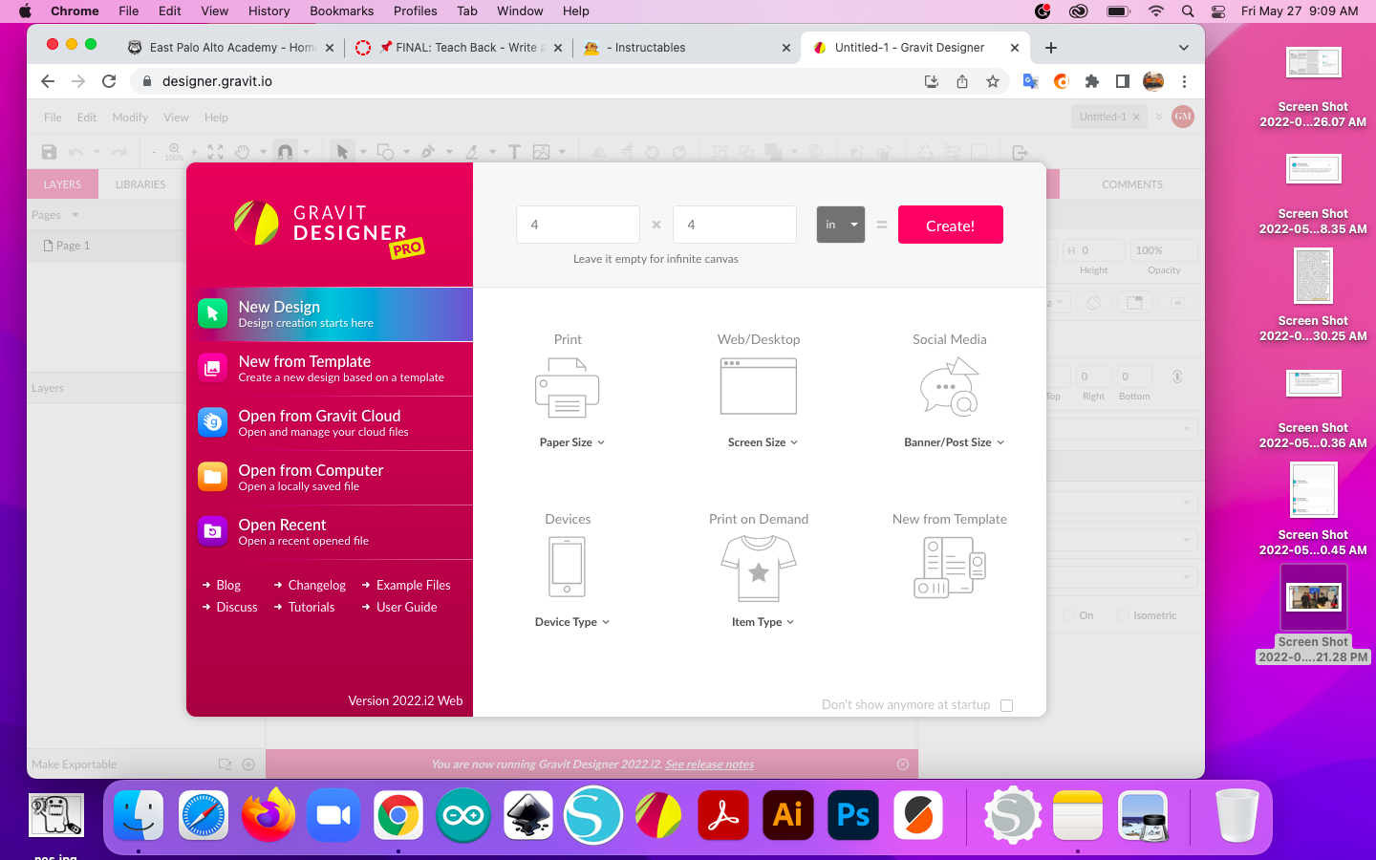This screenshot has width=1376, height=860.
Task: Switch to the LIBRARIES tab
Action: coord(140,183)
